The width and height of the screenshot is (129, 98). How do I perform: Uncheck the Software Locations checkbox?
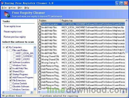click(11, 62)
